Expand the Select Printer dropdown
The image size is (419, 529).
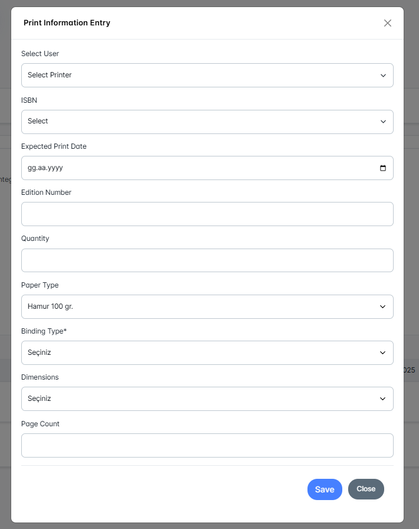click(207, 75)
